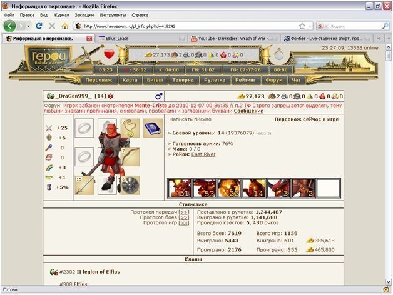Click the search magnifier in Yandex box
The height and width of the screenshot is (295, 393).
385,26
